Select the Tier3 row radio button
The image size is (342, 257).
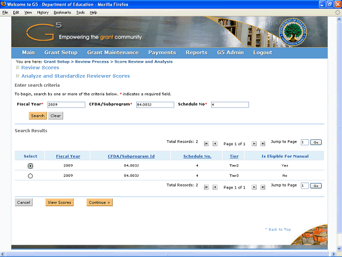30,176
